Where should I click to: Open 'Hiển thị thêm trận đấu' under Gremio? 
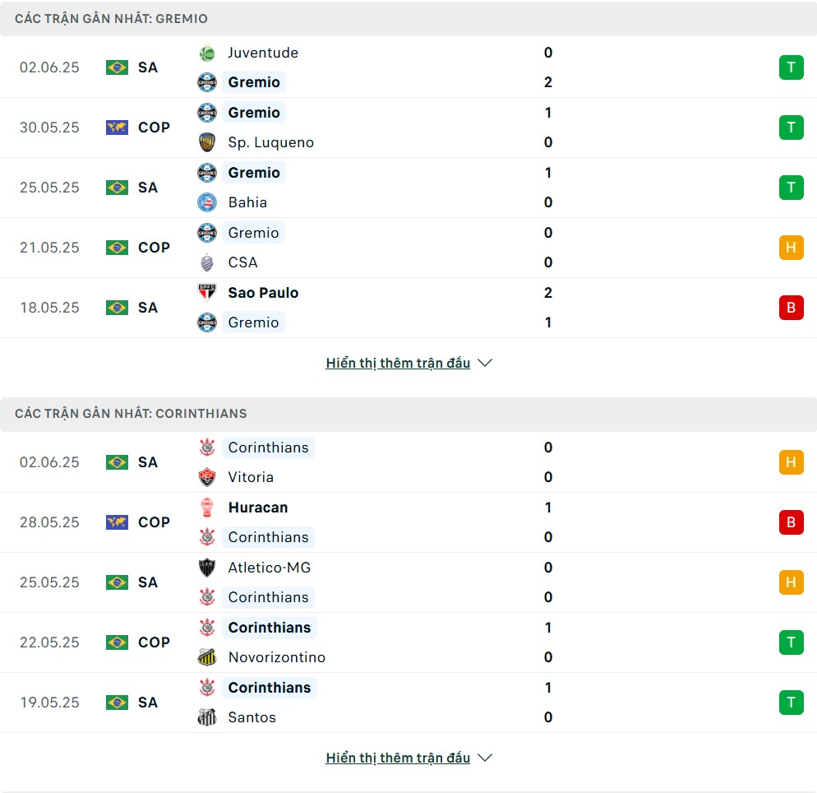point(398,363)
